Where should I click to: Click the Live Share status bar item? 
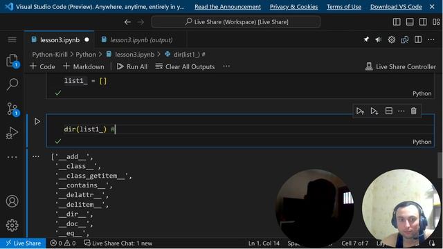pos(23,243)
